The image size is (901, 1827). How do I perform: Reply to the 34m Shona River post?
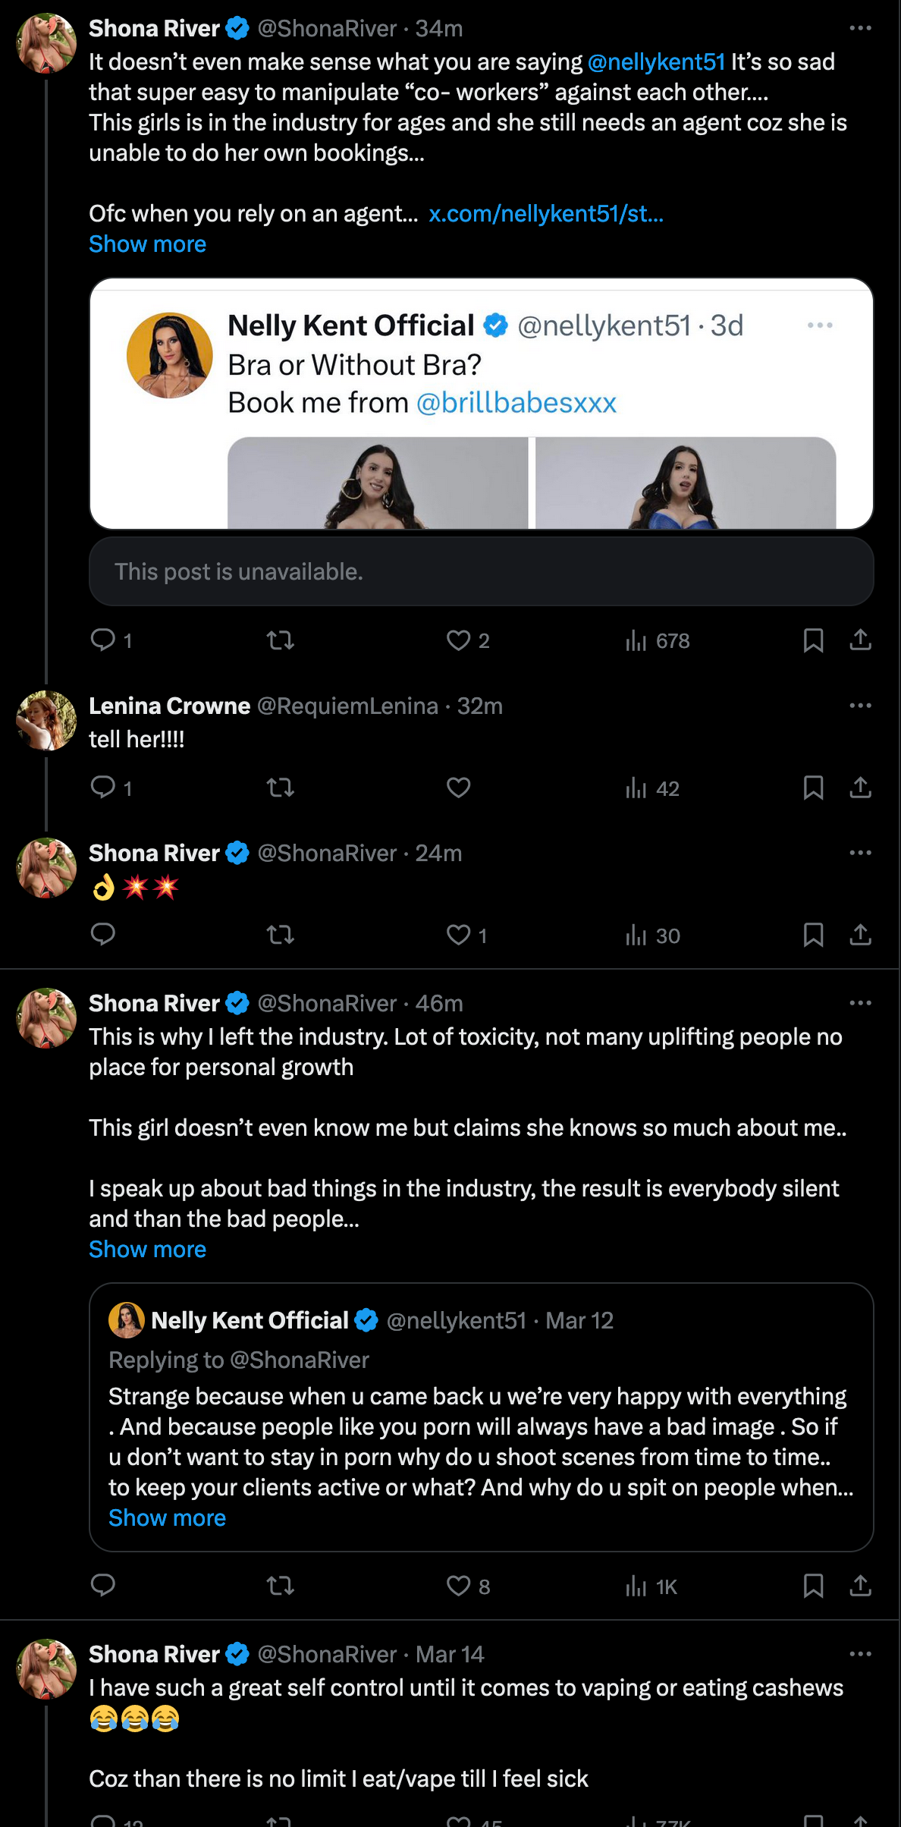pyautogui.click(x=103, y=640)
